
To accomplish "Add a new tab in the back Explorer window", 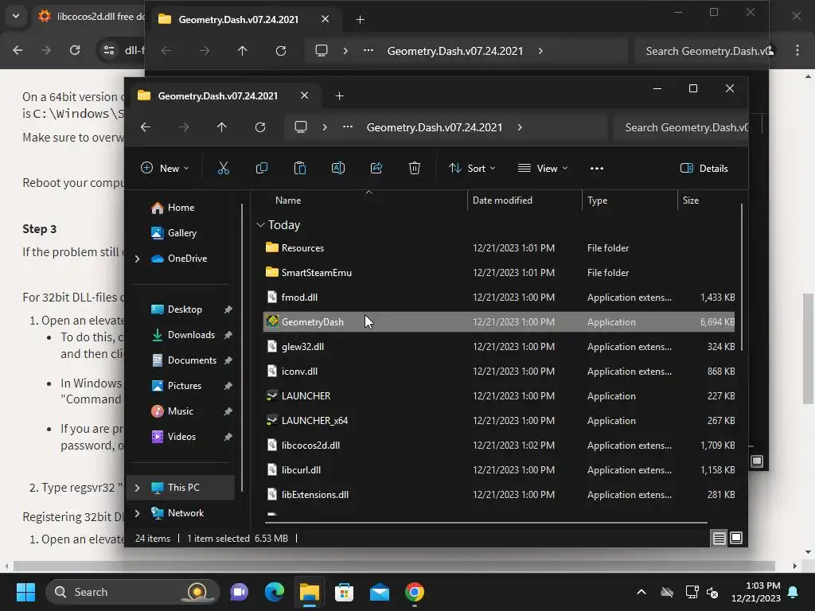I will [x=361, y=20].
